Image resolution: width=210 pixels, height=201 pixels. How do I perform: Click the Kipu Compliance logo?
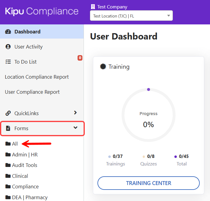(42, 11)
